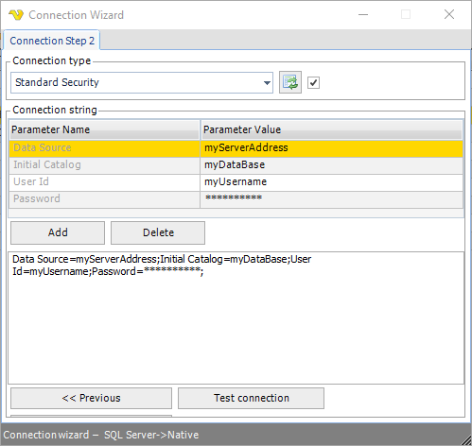Click the window resize grip in status bar

[x=465, y=439]
